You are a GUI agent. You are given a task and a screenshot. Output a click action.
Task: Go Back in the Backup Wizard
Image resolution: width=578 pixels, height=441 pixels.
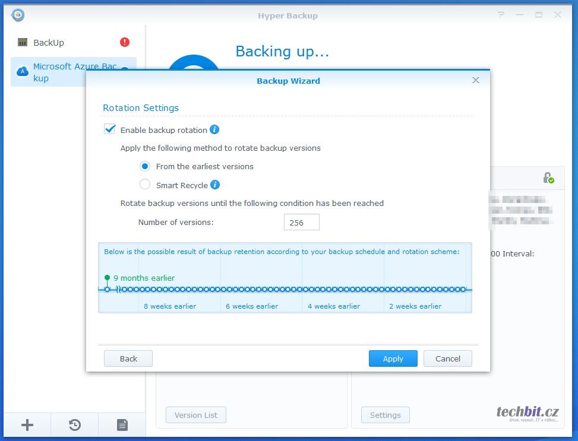coord(128,358)
